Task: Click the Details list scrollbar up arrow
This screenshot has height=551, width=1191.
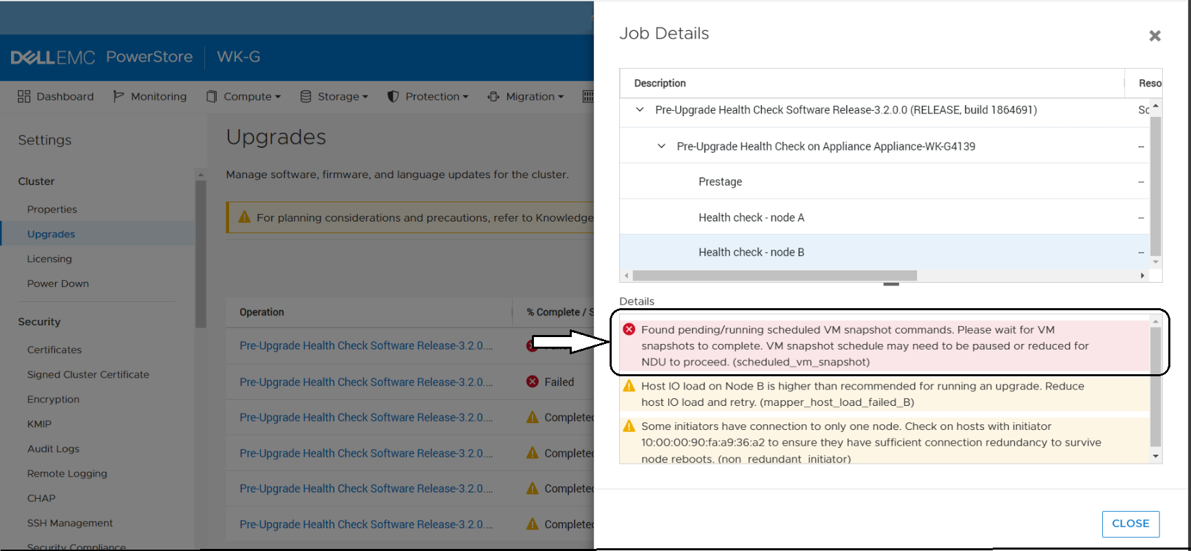Action: [1156, 321]
